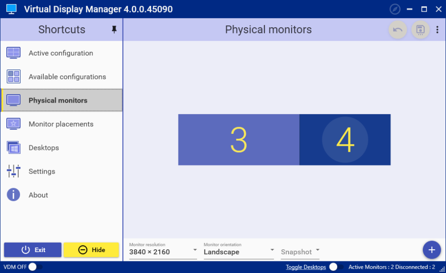The height and width of the screenshot is (273, 446).
Task: Open the Snapshot dropdown
Action: [x=300, y=252]
